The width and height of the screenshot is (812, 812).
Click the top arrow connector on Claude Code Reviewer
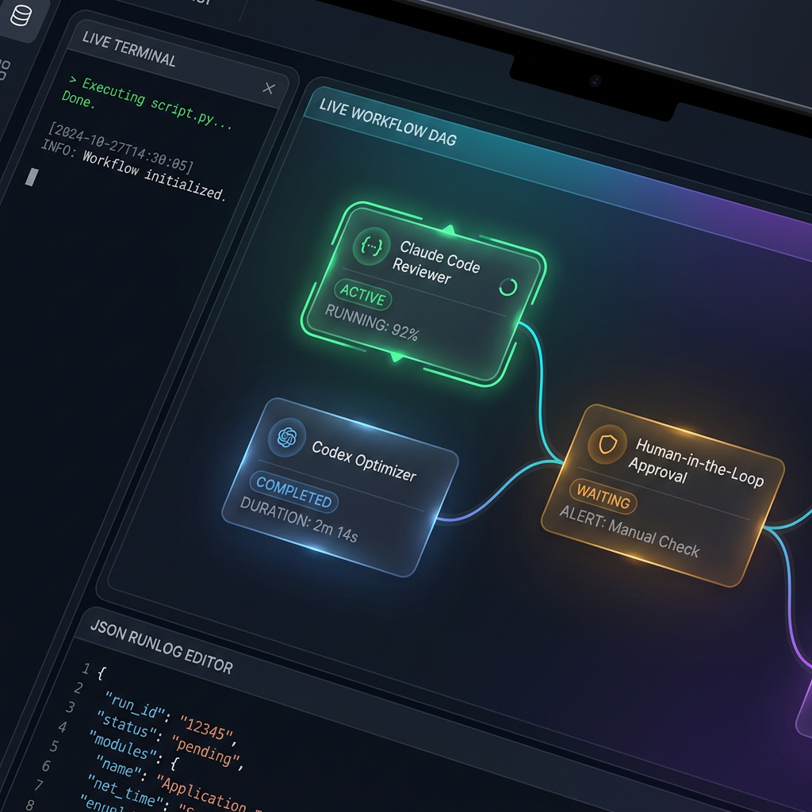pyautogui.click(x=449, y=229)
